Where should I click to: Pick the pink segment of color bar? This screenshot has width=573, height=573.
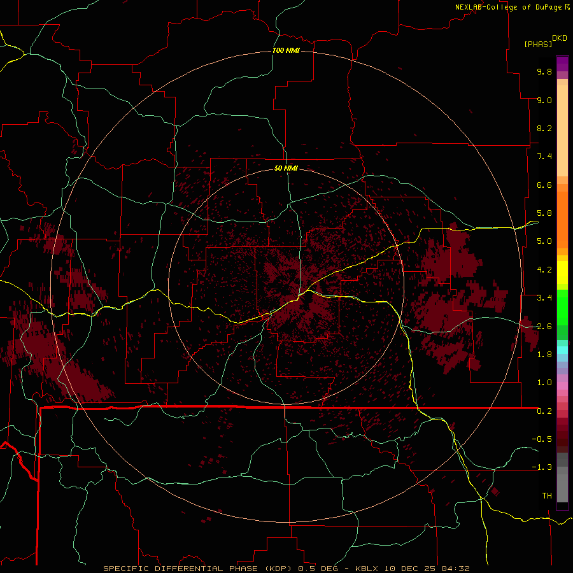[562, 386]
